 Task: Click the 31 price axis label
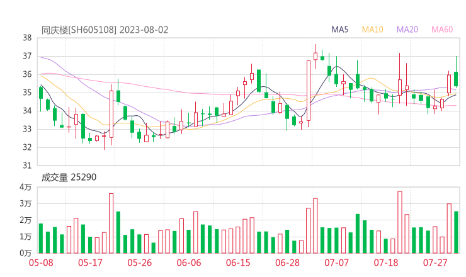click(x=27, y=166)
